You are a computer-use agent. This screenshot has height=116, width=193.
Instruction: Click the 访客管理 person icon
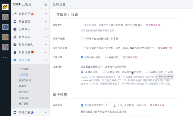tap(15, 21)
